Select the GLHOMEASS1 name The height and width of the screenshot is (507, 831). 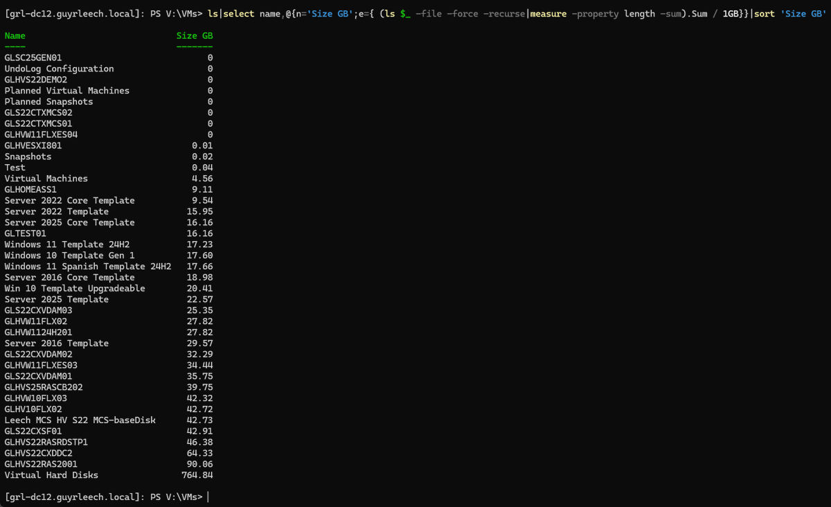pos(30,190)
